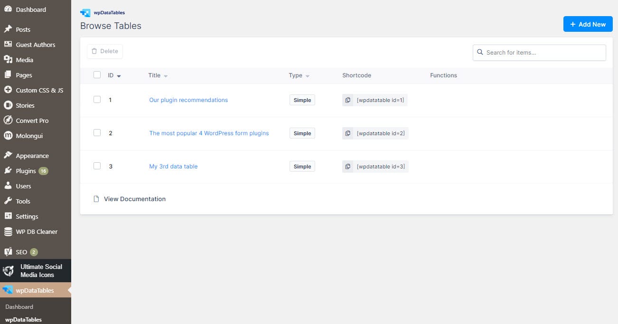Image resolution: width=618 pixels, height=324 pixels.
Task: Sort tables by the Title column arrow
Action: pos(166,76)
